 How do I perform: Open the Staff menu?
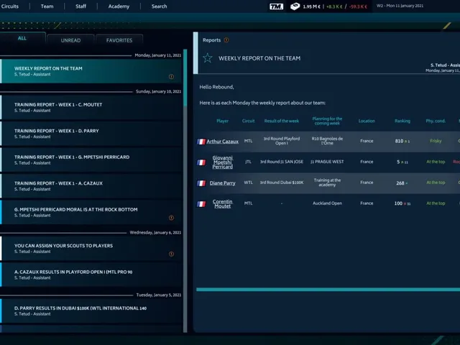coord(80,6)
